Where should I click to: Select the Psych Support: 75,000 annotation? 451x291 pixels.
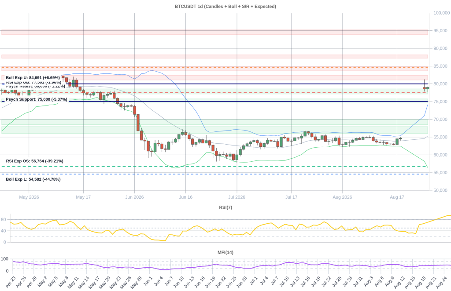[x=37, y=99]
